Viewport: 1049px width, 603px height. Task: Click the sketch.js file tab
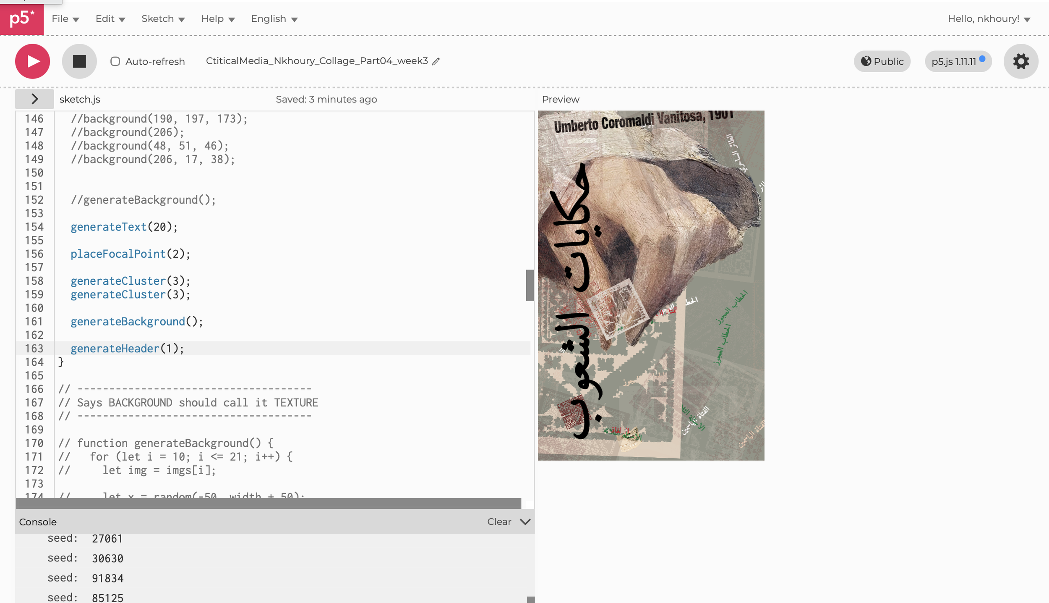coord(80,99)
